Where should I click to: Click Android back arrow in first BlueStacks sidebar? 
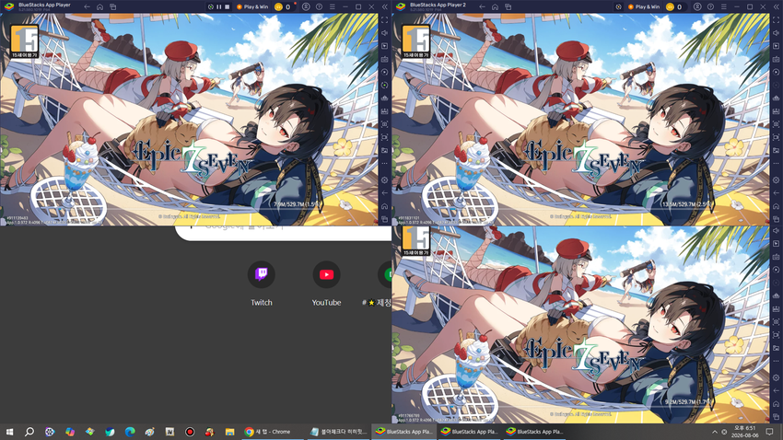[384, 193]
